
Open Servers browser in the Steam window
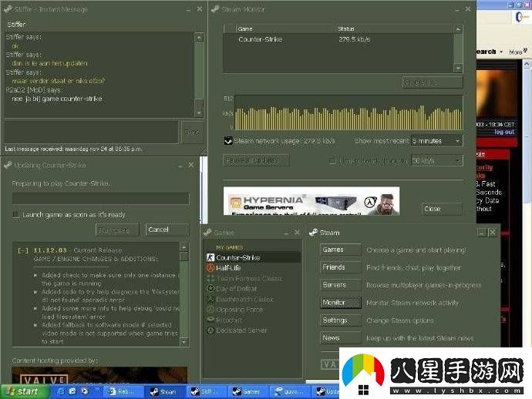tap(340, 285)
